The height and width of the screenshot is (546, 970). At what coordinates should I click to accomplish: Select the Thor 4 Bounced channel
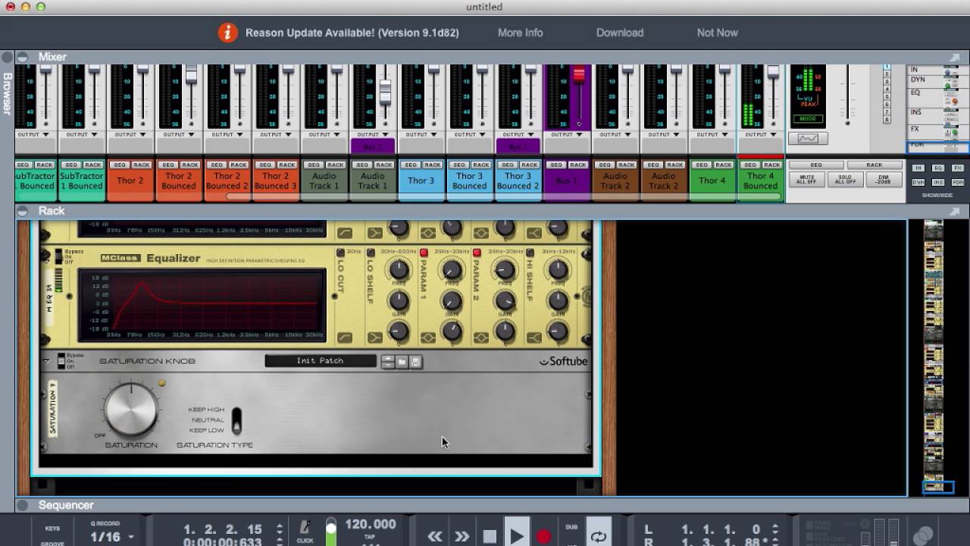760,180
